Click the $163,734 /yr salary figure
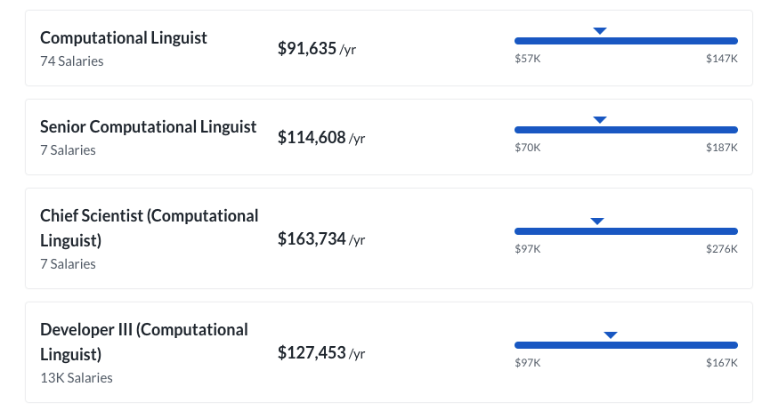Image resolution: width=770 pixels, height=419 pixels. pos(320,238)
